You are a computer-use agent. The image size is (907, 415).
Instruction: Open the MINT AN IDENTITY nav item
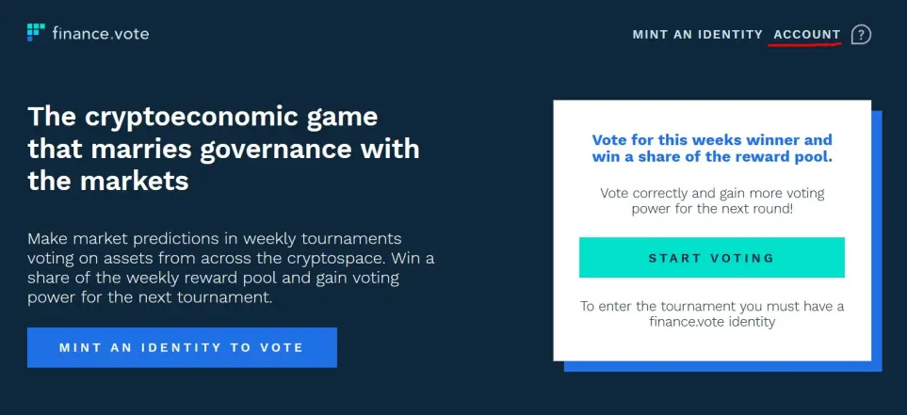698,35
